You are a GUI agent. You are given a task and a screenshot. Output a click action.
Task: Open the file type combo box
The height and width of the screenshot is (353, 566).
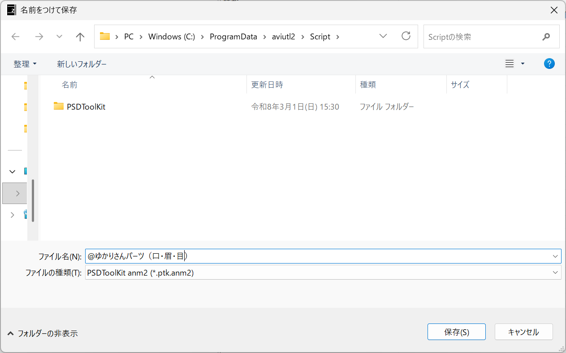(x=323, y=272)
